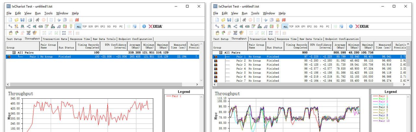Viewport: 416px width, 132px height.
Task: Open Raw Data Totals tab in left window
Action: [104, 39]
